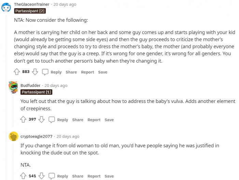Click reply bubble icon under Budfudder's comment
Viewport: 239px width, 180px height.
pos(52,120)
